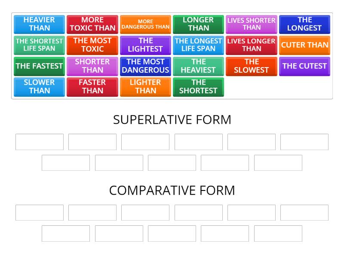Screen dimensions: 344x258
Task: Pick the LIVES SHORTER THAN tile
Action: point(252,24)
